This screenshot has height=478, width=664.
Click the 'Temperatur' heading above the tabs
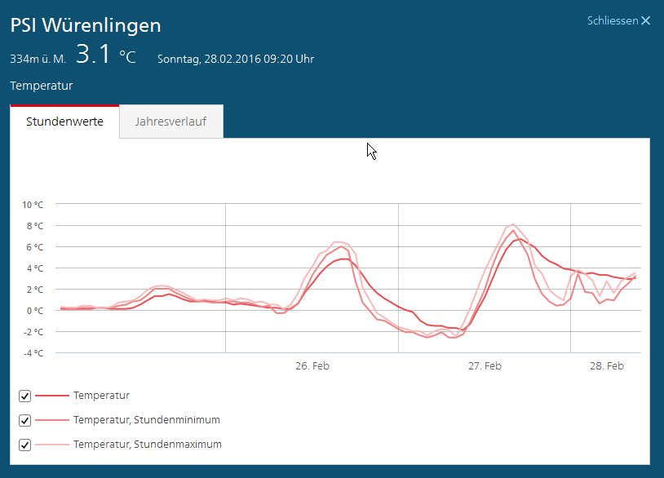[x=42, y=86]
